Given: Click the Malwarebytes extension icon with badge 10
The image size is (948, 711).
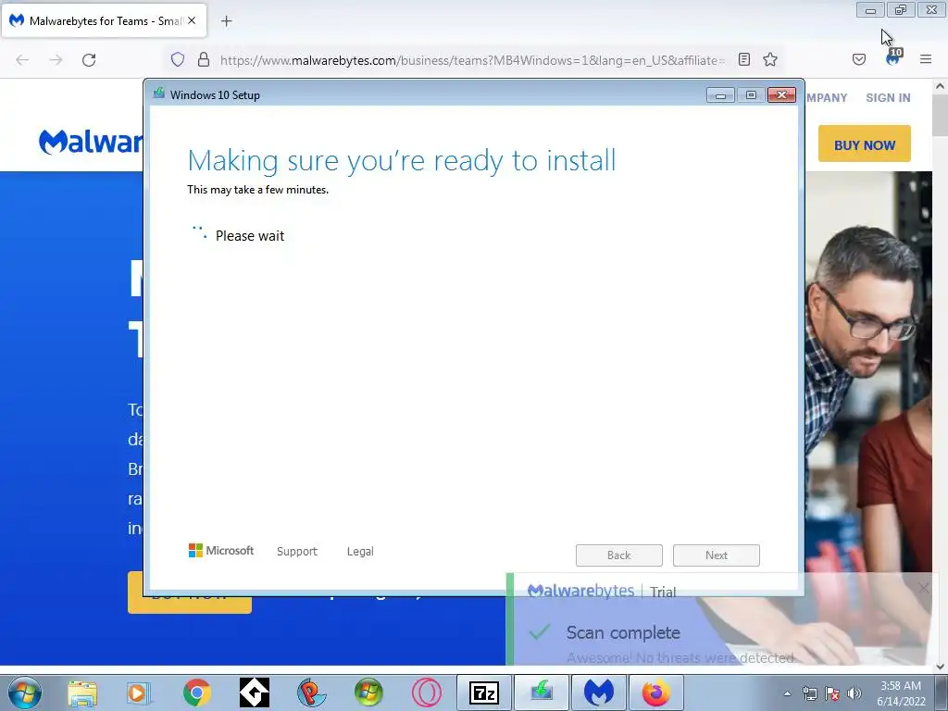Looking at the screenshot, I should pos(893,58).
